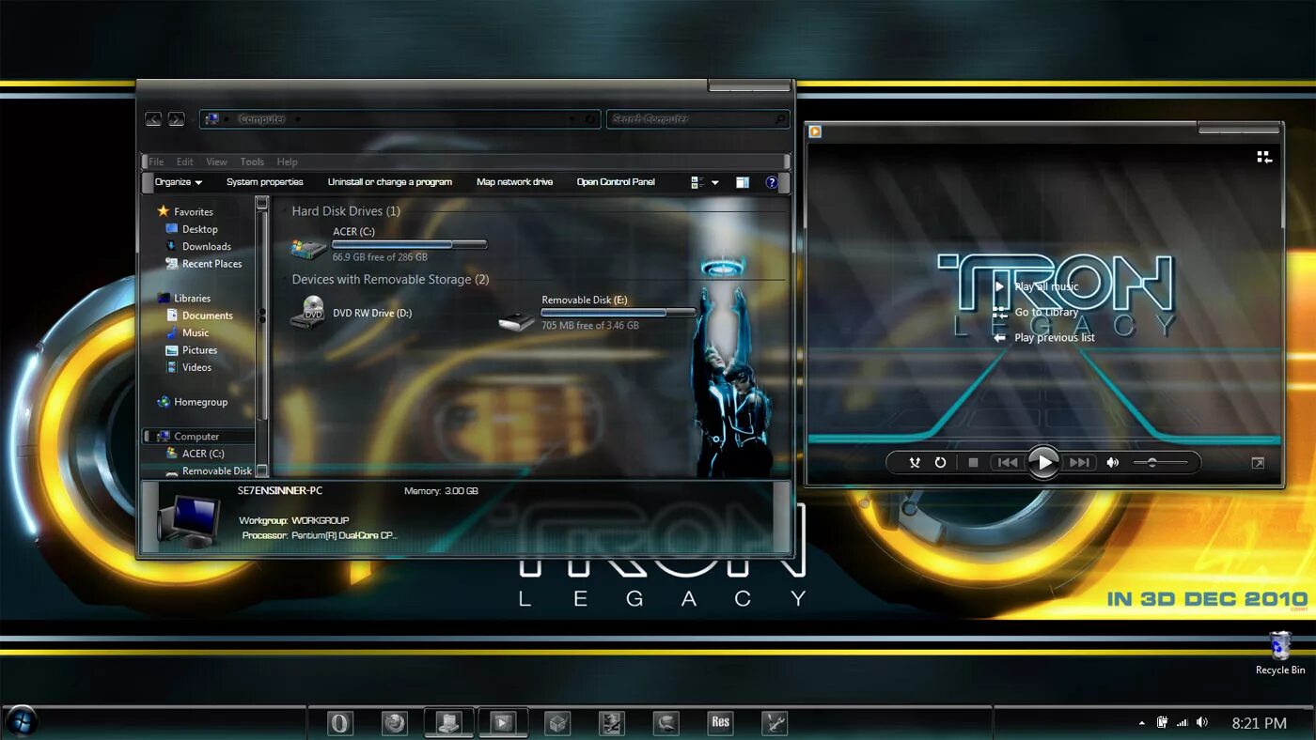Open Explorer help with the question mark
The height and width of the screenshot is (740, 1316).
point(772,182)
